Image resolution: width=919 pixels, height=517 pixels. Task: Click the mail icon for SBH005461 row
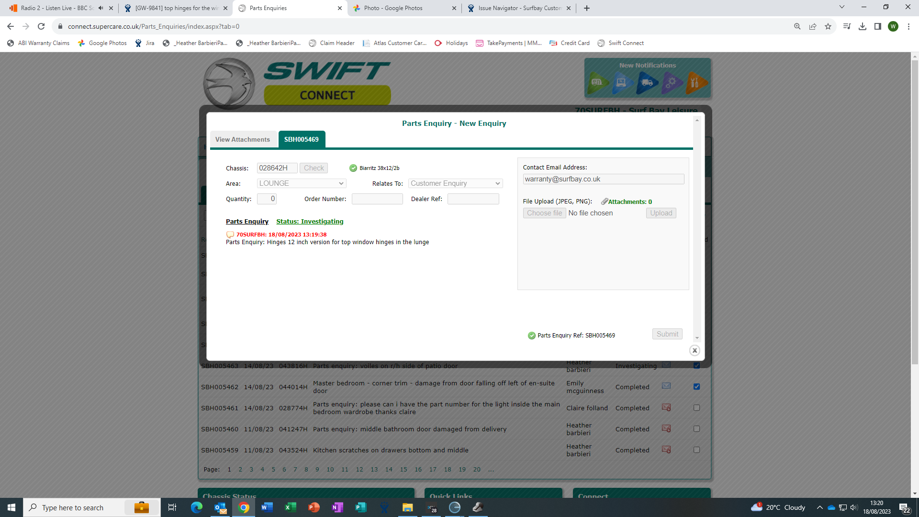point(666,407)
